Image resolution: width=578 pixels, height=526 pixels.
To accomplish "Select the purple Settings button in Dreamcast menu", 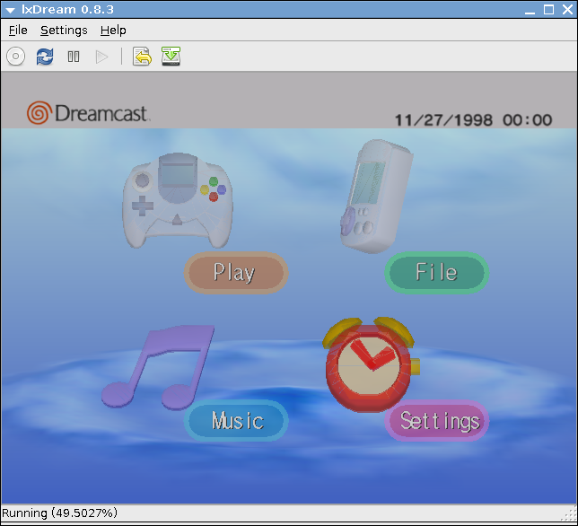I will coord(437,421).
